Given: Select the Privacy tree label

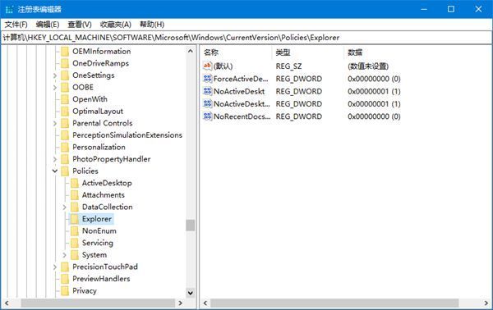Looking at the screenshot, I should (85, 291).
